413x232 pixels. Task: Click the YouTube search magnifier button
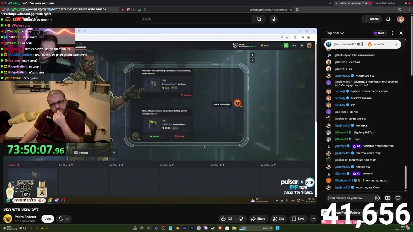259,19
